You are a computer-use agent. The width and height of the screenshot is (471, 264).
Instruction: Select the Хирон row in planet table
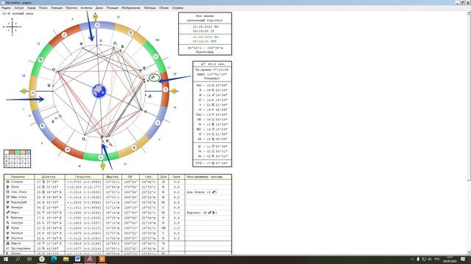click(118, 243)
